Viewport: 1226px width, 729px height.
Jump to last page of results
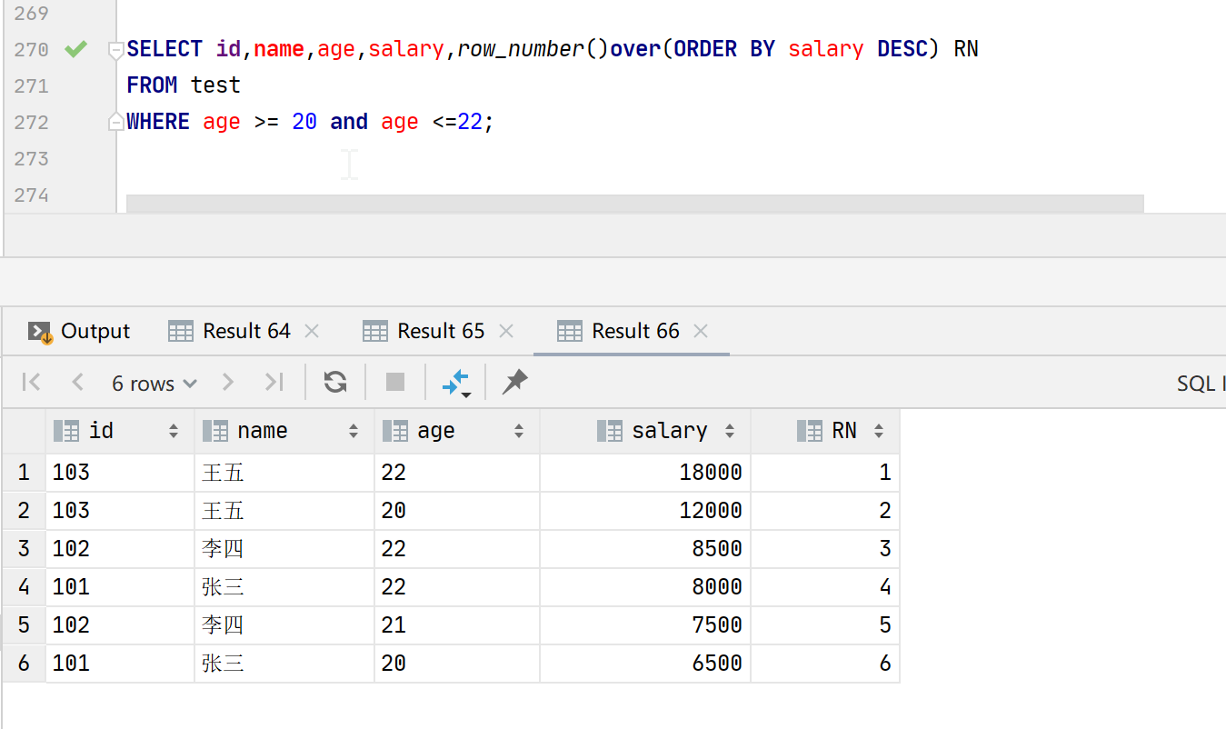[x=274, y=383]
